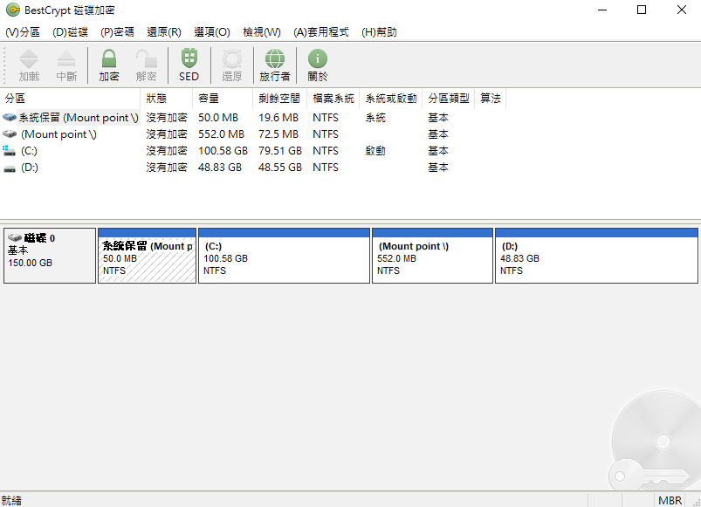Open the 選項(O) menu
This screenshot has height=507, width=701.
[211, 32]
